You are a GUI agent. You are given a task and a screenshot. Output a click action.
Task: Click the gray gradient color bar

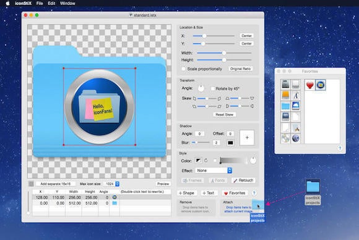[233, 161]
